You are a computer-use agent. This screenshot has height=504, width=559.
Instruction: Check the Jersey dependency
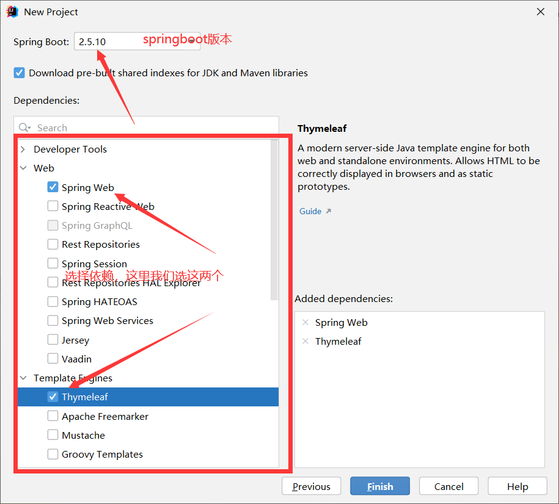pos(53,339)
